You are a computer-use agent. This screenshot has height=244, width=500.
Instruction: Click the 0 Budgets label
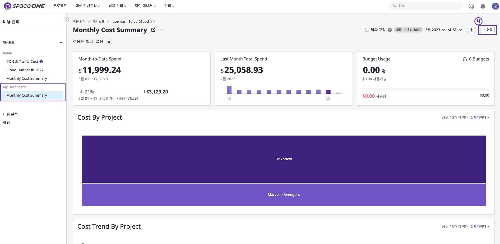pyautogui.click(x=479, y=59)
